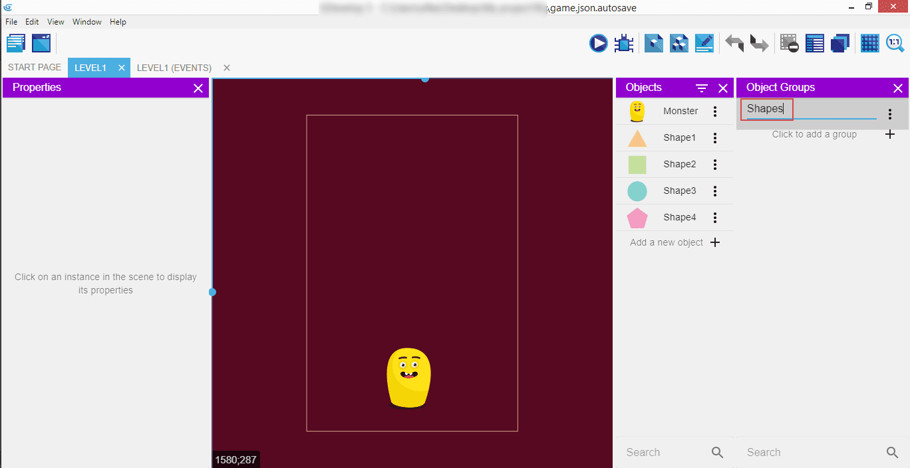Open the instances list icon

coord(815,44)
